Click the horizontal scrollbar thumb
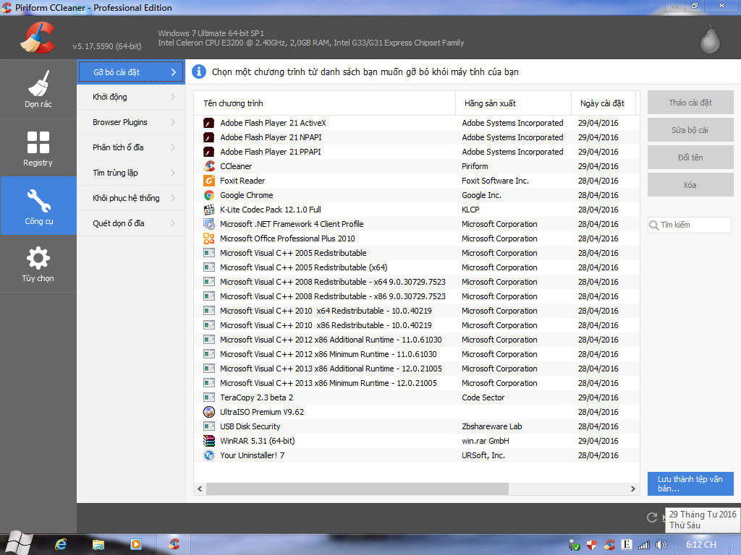Screen dimensions: 741x555 coord(357,489)
